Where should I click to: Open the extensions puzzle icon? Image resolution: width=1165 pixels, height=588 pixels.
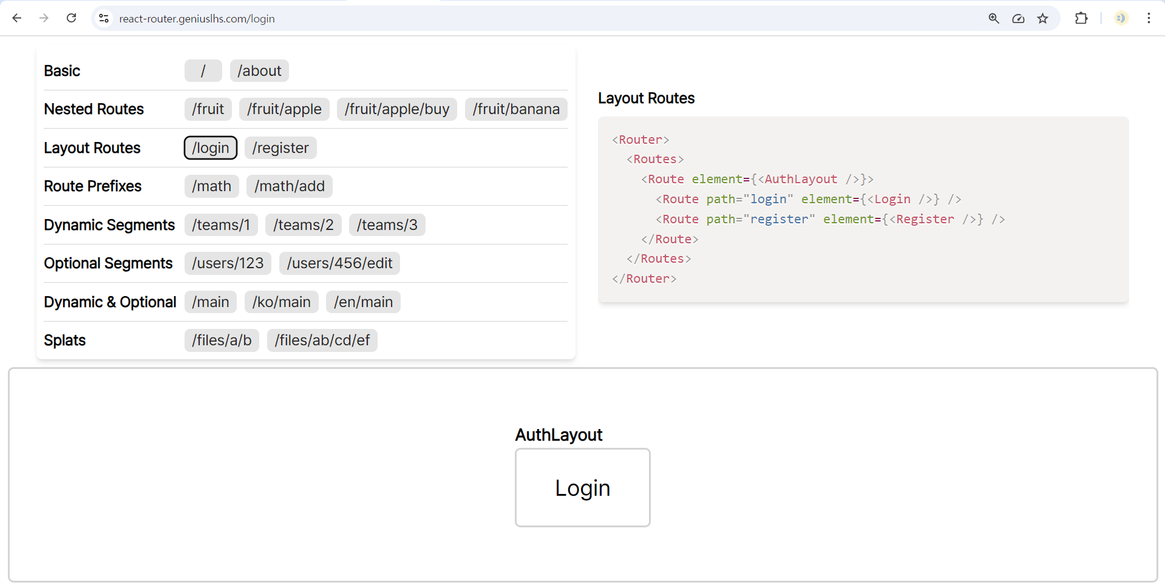1081,18
